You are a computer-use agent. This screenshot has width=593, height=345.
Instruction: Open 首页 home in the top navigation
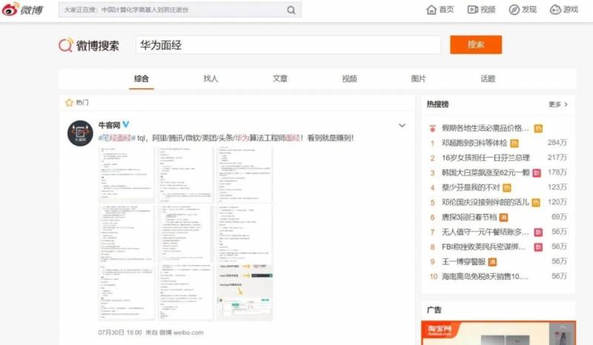click(x=440, y=10)
